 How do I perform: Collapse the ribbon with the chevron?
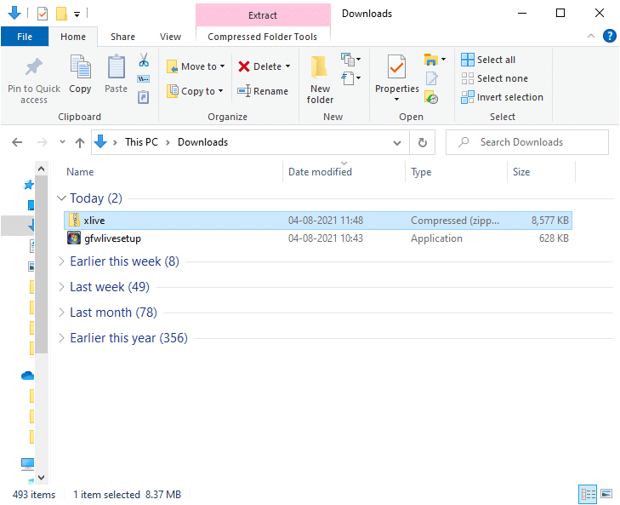pos(592,37)
